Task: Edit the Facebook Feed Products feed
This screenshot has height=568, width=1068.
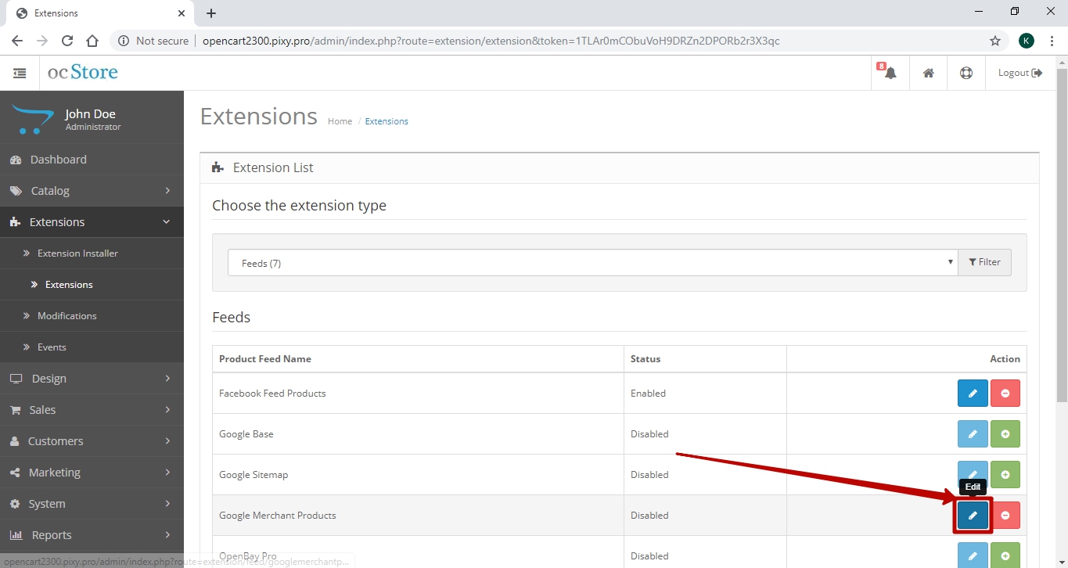Action: (x=973, y=394)
